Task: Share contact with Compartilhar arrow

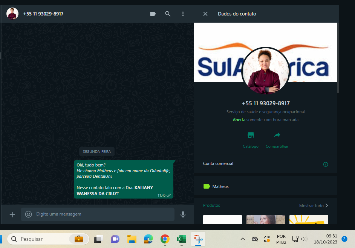Action: click(277, 135)
